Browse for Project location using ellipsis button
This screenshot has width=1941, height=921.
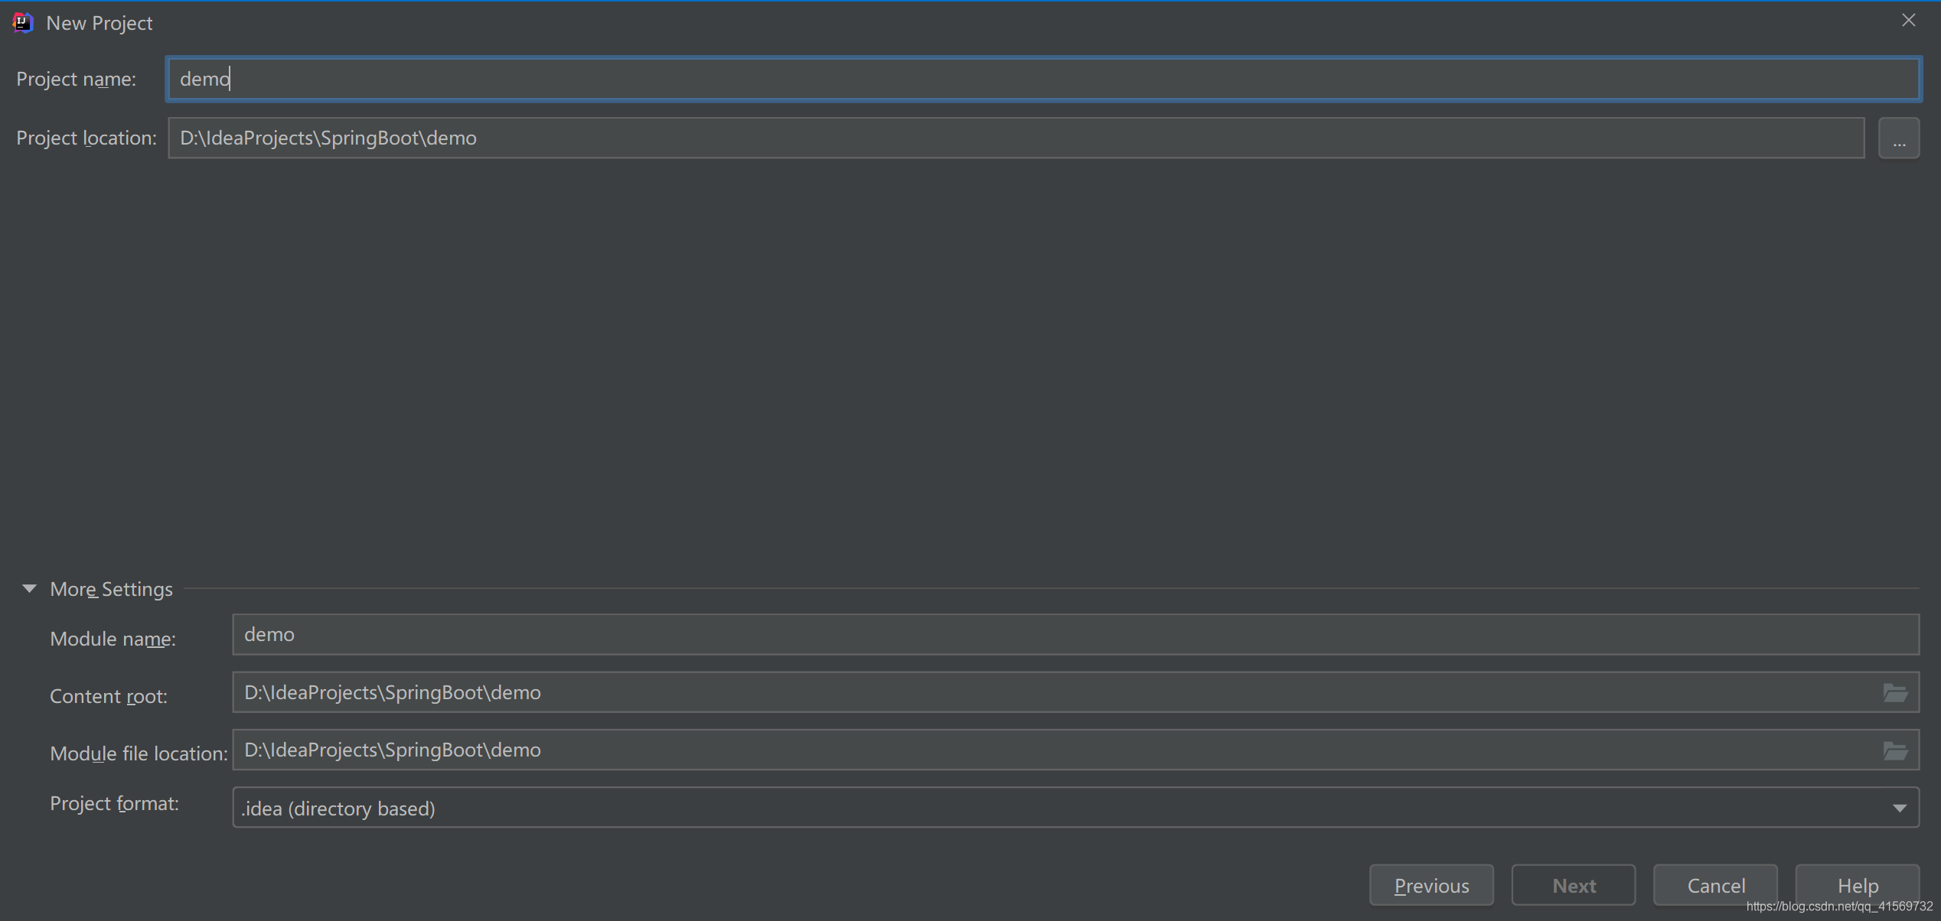click(1898, 138)
